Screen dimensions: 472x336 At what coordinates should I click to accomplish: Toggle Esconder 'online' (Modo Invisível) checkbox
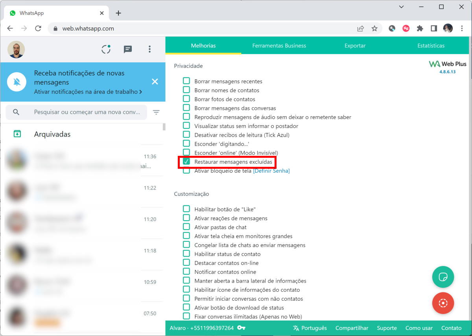(x=186, y=152)
